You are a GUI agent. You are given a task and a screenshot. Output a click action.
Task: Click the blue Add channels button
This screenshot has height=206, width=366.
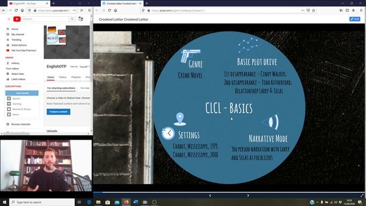pos(22,93)
